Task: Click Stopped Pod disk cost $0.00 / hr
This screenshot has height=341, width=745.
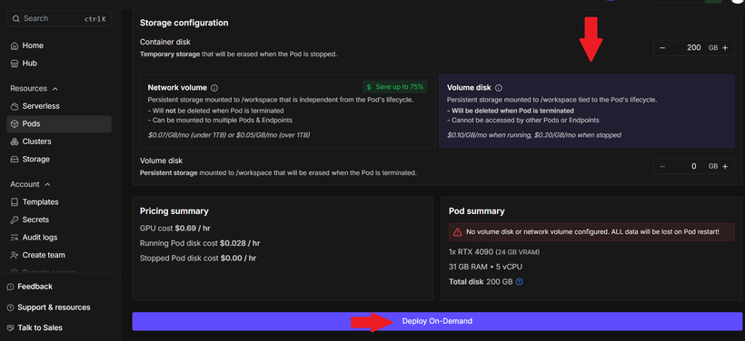Action: 198,258
